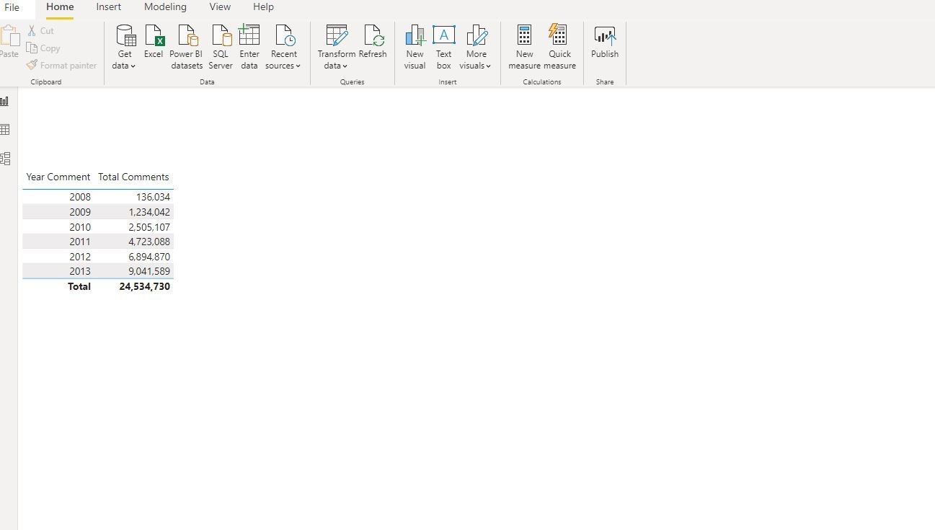
Task: Create a Quick measure
Action: (559, 48)
